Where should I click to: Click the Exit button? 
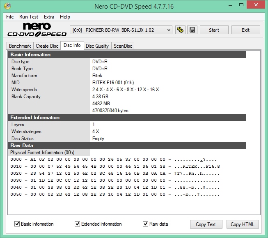[245, 30]
